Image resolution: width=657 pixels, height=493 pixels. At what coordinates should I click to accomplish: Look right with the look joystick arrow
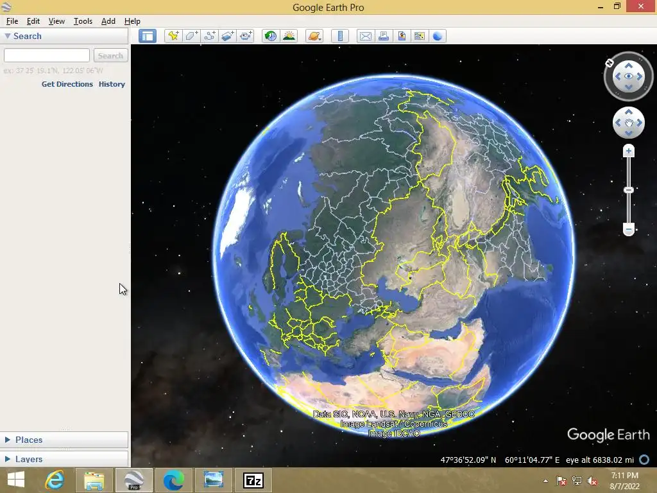(640, 76)
